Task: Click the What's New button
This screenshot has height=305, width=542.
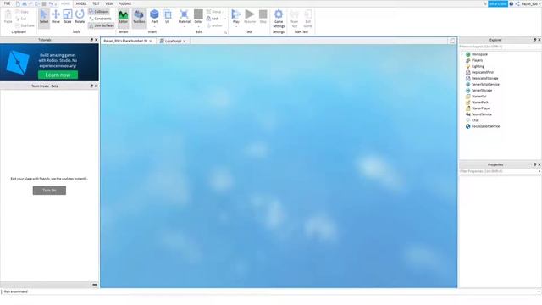Action: 498,3
